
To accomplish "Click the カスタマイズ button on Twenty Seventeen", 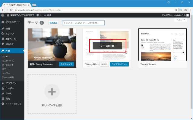I will coord(66,64).
